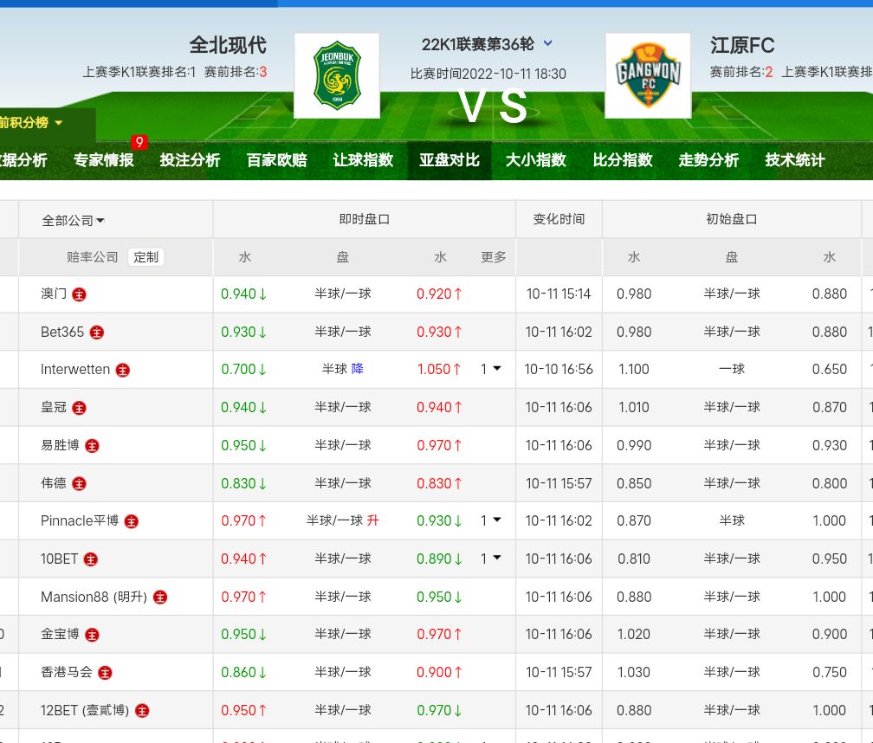Switch to the 百家欧赔 tab
Viewport: 873px width, 743px height.
[x=276, y=160]
